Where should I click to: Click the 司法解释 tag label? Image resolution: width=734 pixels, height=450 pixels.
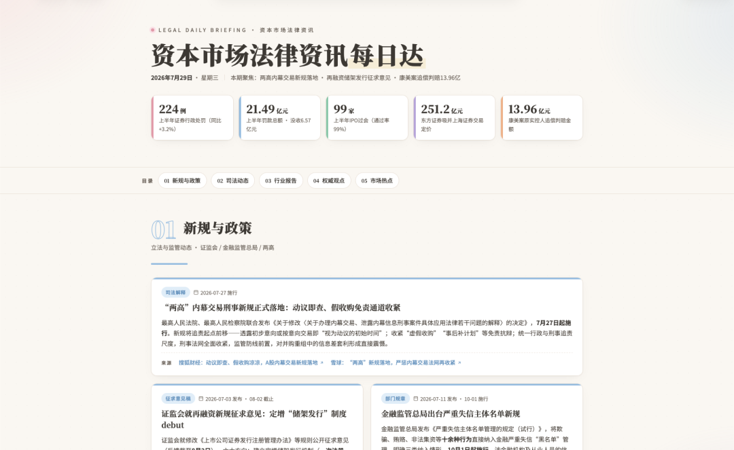pyautogui.click(x=175, y=293)
